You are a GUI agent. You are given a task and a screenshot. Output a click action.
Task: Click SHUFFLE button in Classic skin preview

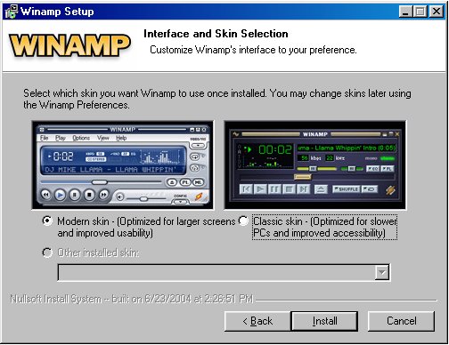point(346,189)
